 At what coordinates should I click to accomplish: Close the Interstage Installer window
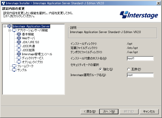[158, 3]
